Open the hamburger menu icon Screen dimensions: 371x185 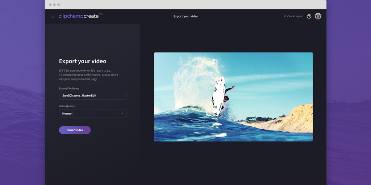(x=53, y=16)
